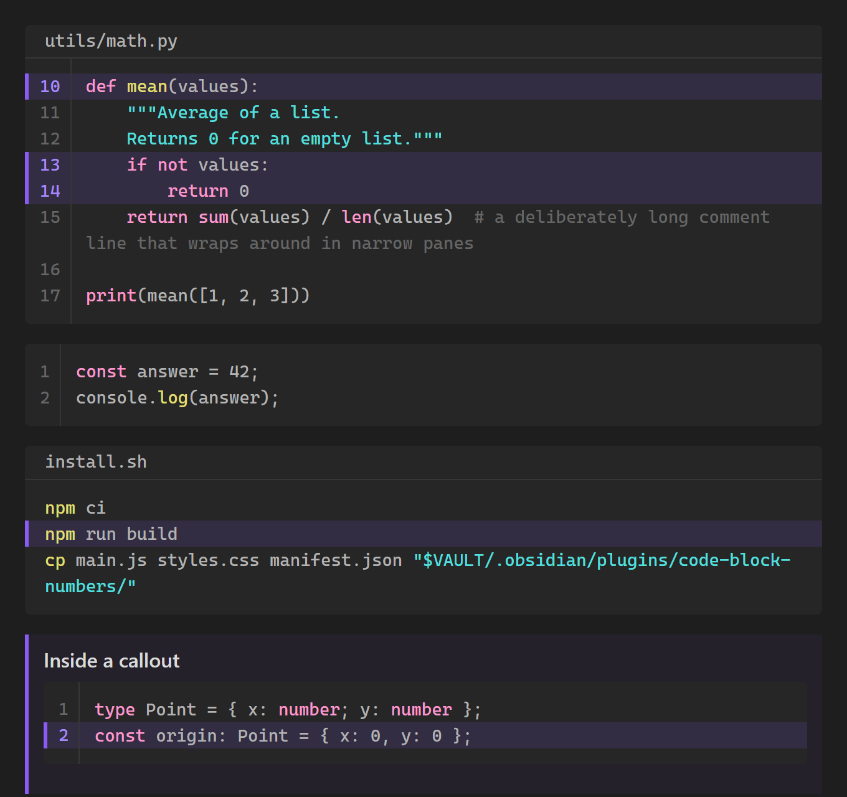Viewport: 847px width, 797px height.
Task: Click line number 10 in math.py
Action: [50, 87]
